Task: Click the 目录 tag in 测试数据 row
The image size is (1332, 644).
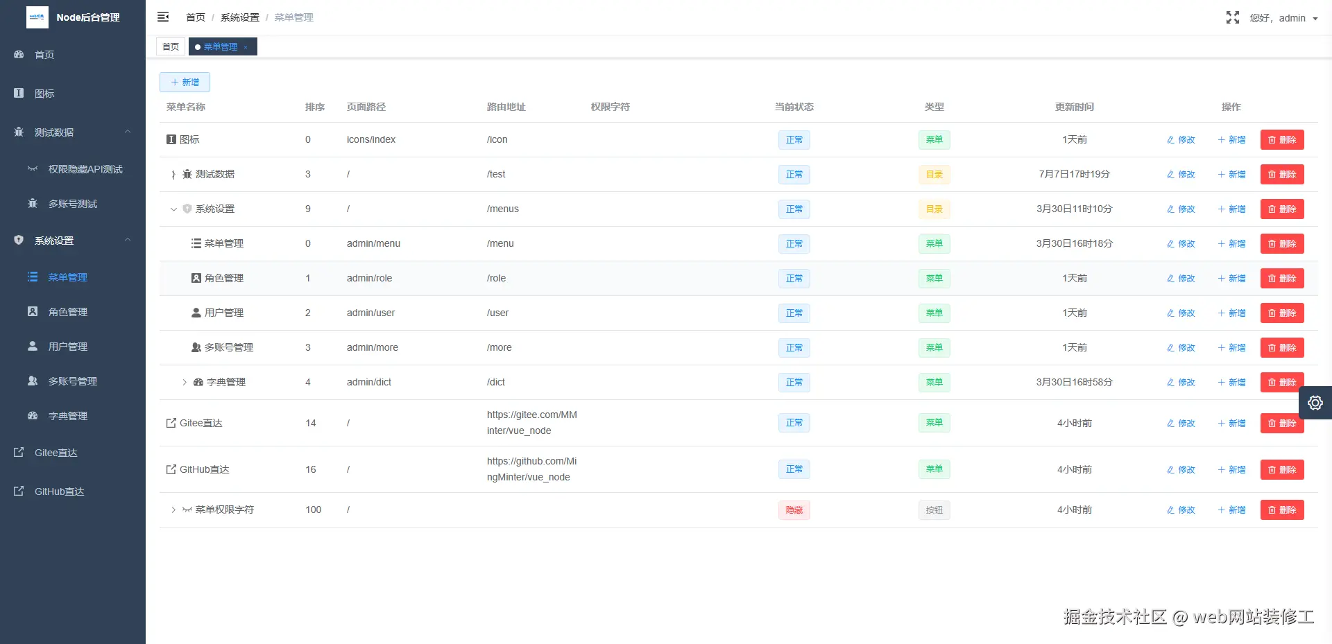Action: [x=934, y=175]
